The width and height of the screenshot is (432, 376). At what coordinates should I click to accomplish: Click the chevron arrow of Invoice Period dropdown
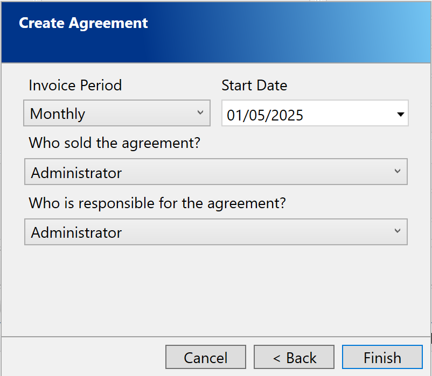200,113
